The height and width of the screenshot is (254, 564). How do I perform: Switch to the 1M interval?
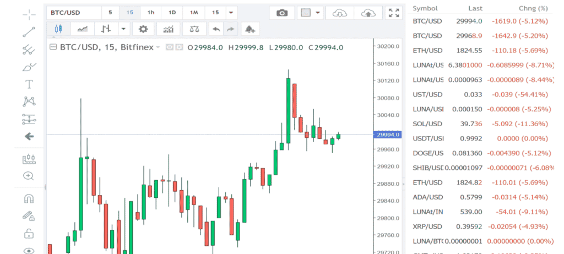[x=194, y=13]
